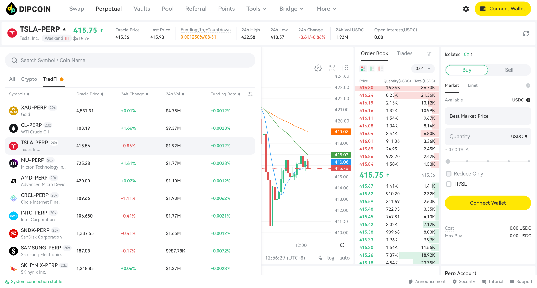Expand the Bridge menu
Screen dimensions: 537x288
coord(291,9)
